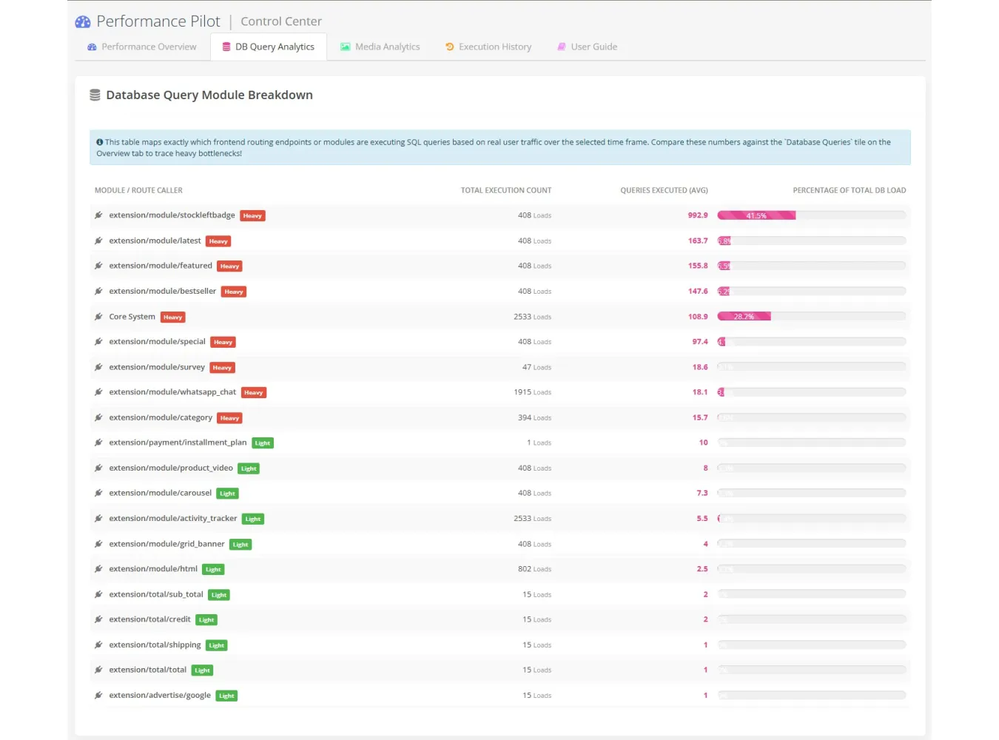This screenshot has height=740, width=999.
Task: Click the Light badge on extension/payment/installment_plan
Action: click(263, 443)
